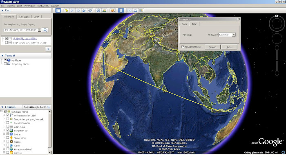
Task: Collapse the Lapisan panel triangle
Action: coord(2,107)
